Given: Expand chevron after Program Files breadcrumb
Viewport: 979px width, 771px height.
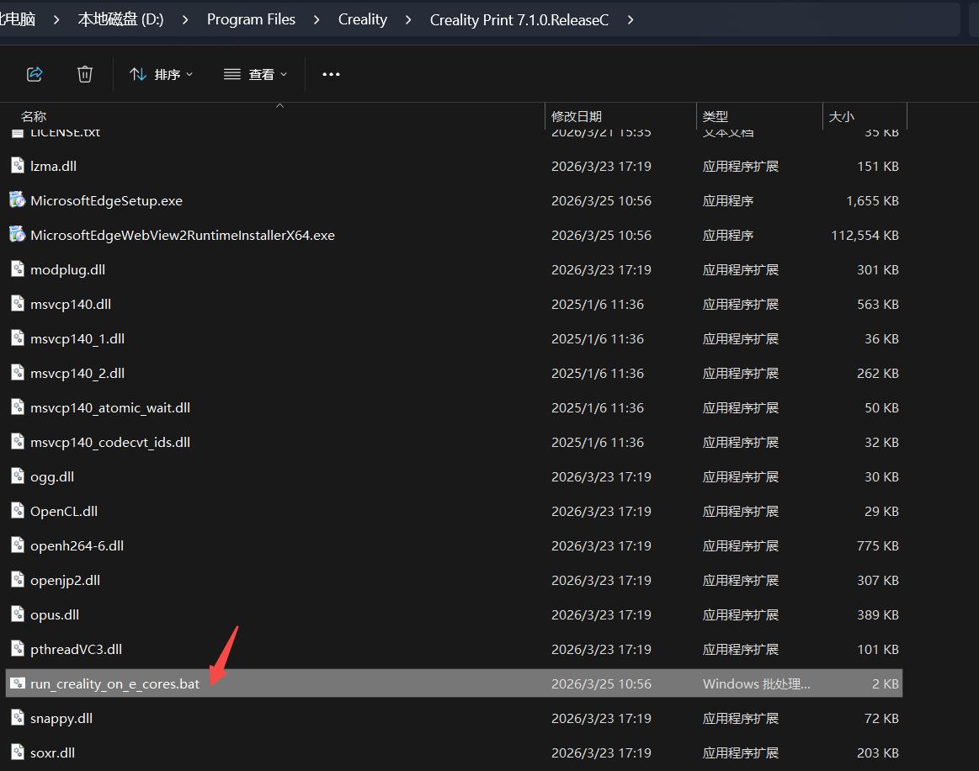Looking at the screenshot, I should (317, 20).
